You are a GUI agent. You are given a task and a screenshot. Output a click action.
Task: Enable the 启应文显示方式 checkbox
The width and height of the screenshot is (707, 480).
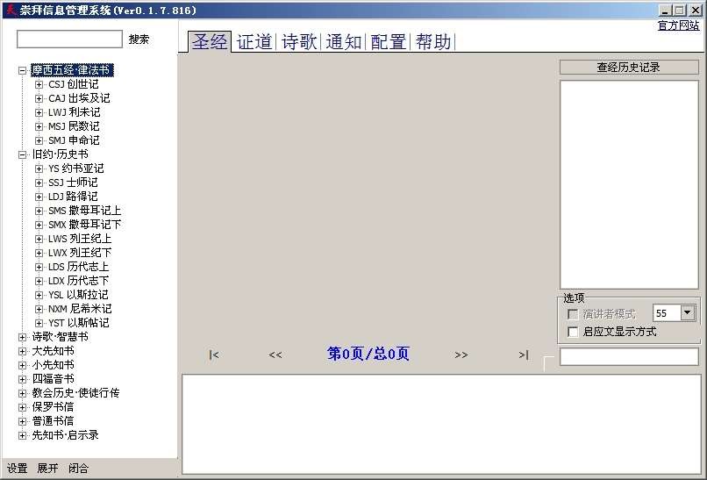click(x=573, y=332)
